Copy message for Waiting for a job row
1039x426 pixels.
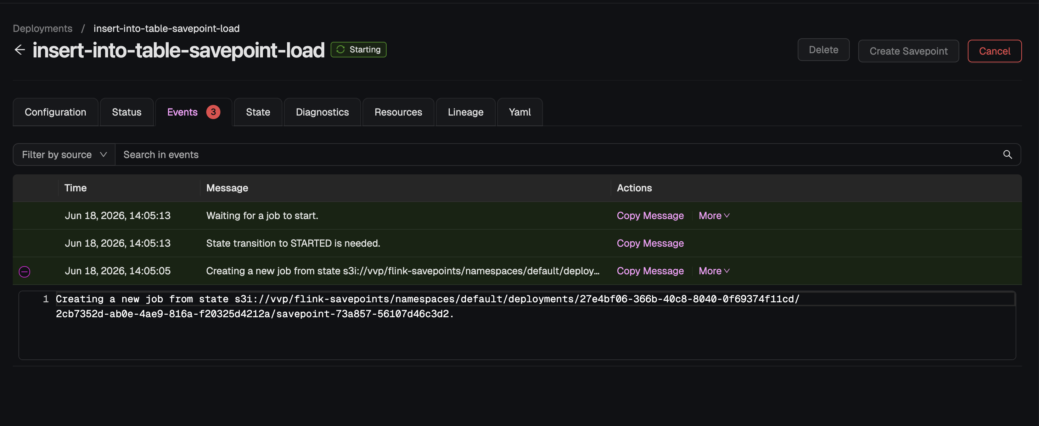point(650,215)
